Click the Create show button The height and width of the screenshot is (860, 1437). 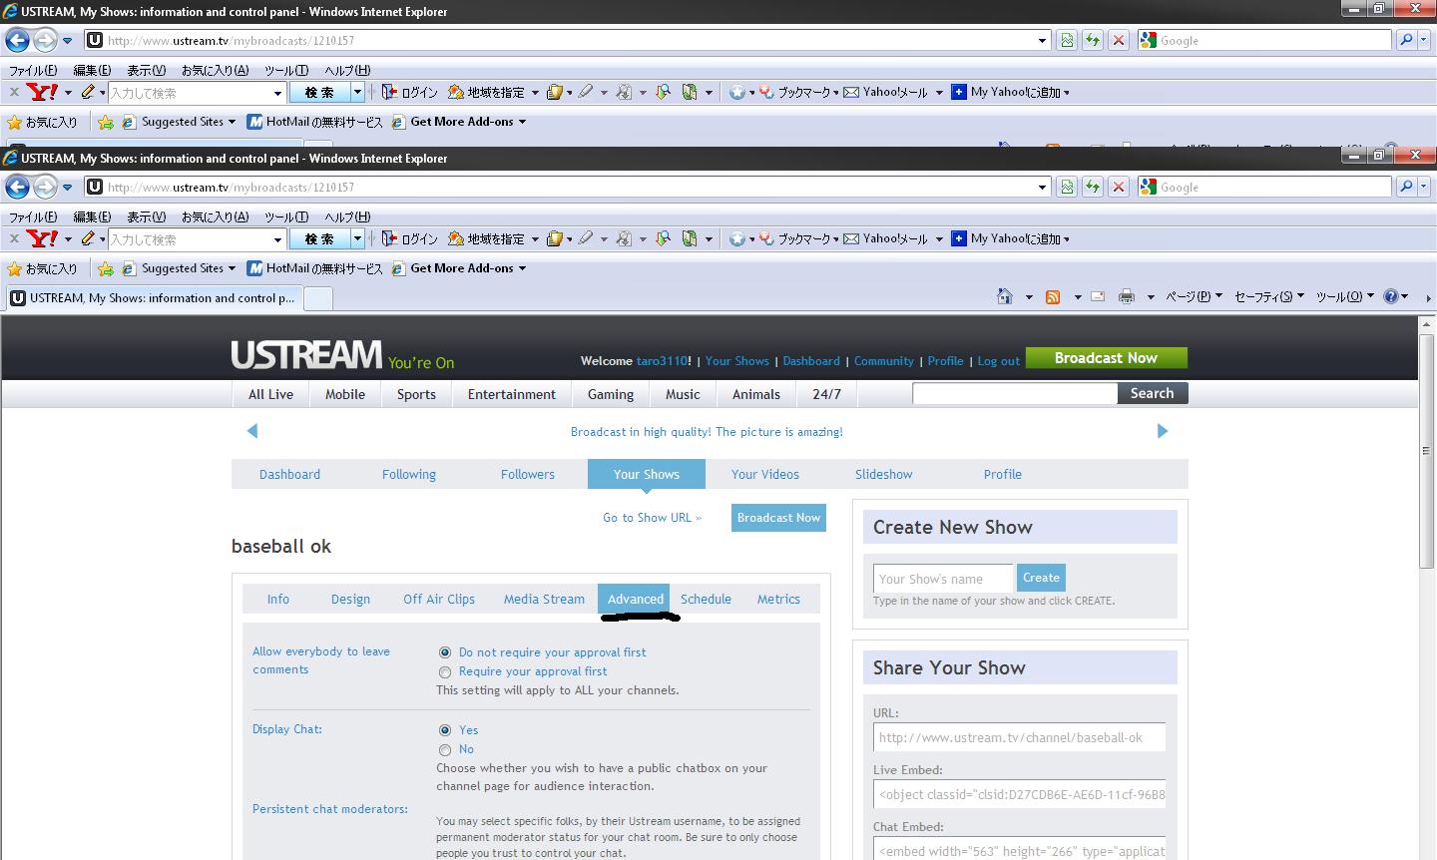click(x=1041, y=578)
